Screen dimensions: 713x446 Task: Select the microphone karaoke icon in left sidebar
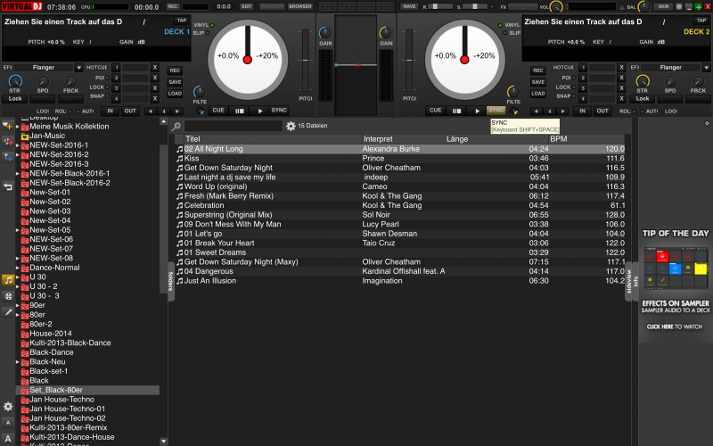(x=8, y=312)
